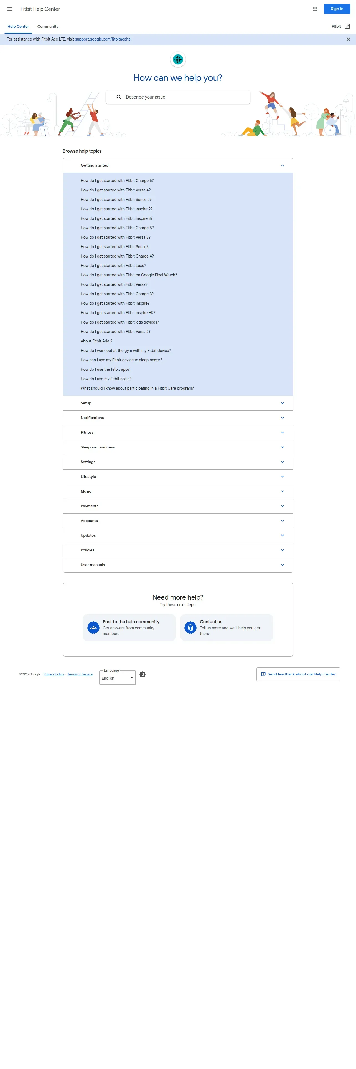Toggle dark mode theme icon
This screenshot has height=1069, width=356.
[x=143, y=674]
